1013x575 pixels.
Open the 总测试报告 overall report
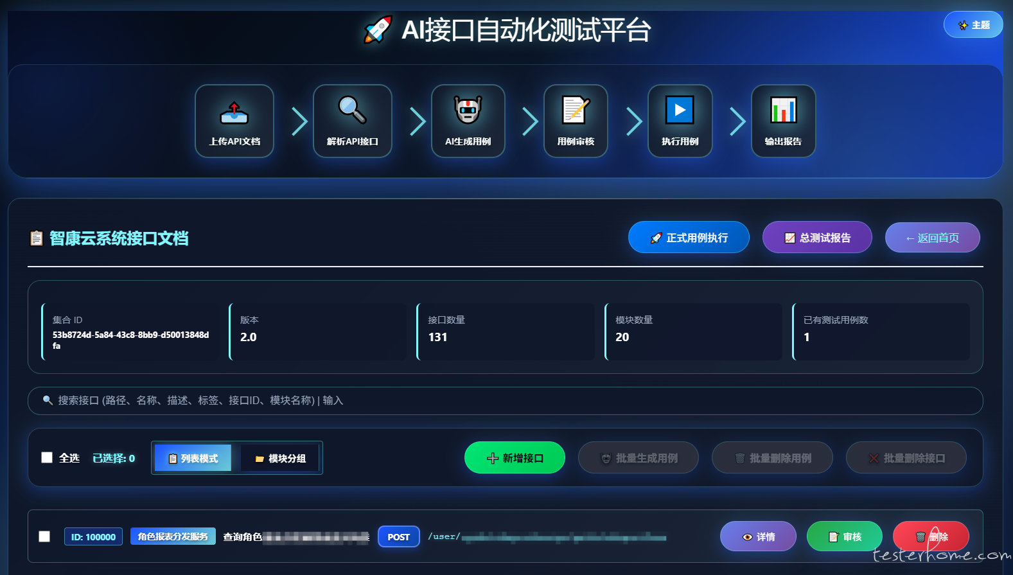pos(817,238)
